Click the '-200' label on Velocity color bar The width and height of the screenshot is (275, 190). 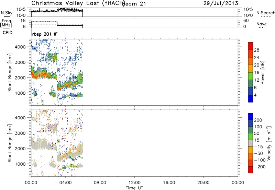(260, 167)
